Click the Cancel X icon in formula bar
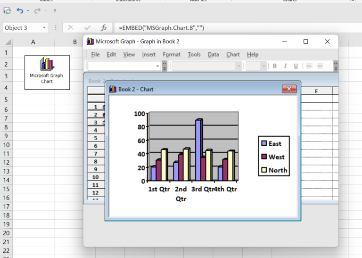The height and width of the screenshot is (258, 362). point(71,28)
